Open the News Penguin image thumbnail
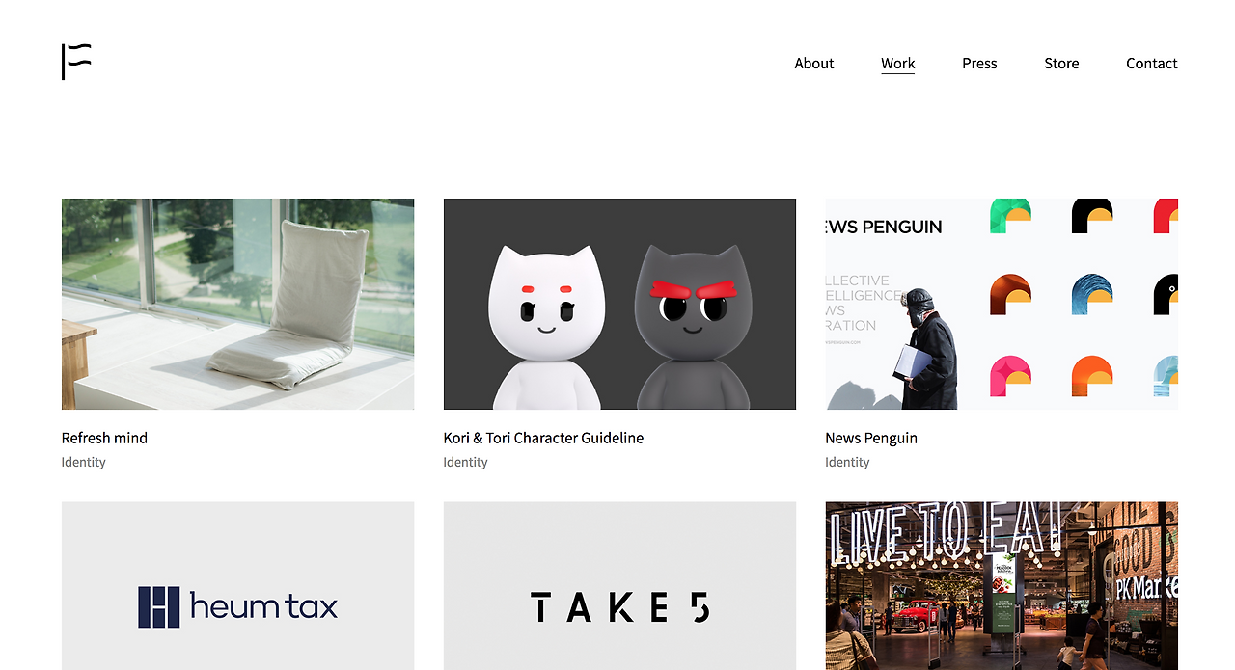The width and height of the screenshot is (1235, 670). coord(1002,304)
